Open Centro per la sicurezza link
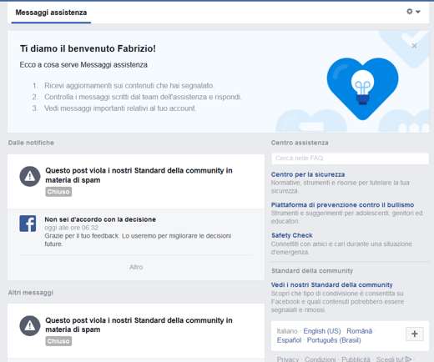The width and height of the screenshot is (434, 362). tap(308, 174)
